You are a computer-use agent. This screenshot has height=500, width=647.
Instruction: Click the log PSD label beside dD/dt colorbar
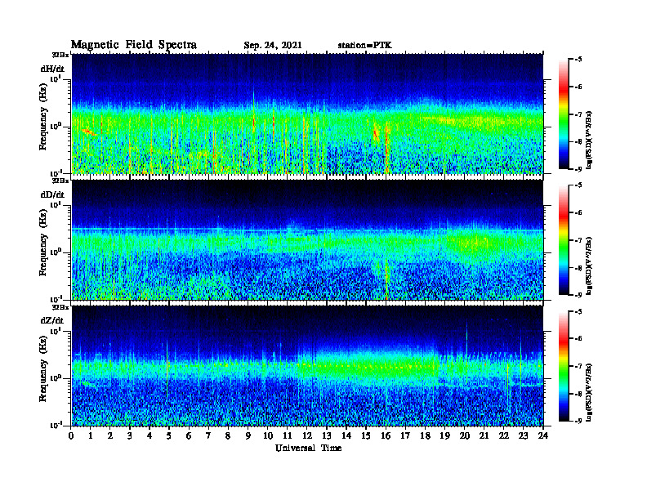590,266
